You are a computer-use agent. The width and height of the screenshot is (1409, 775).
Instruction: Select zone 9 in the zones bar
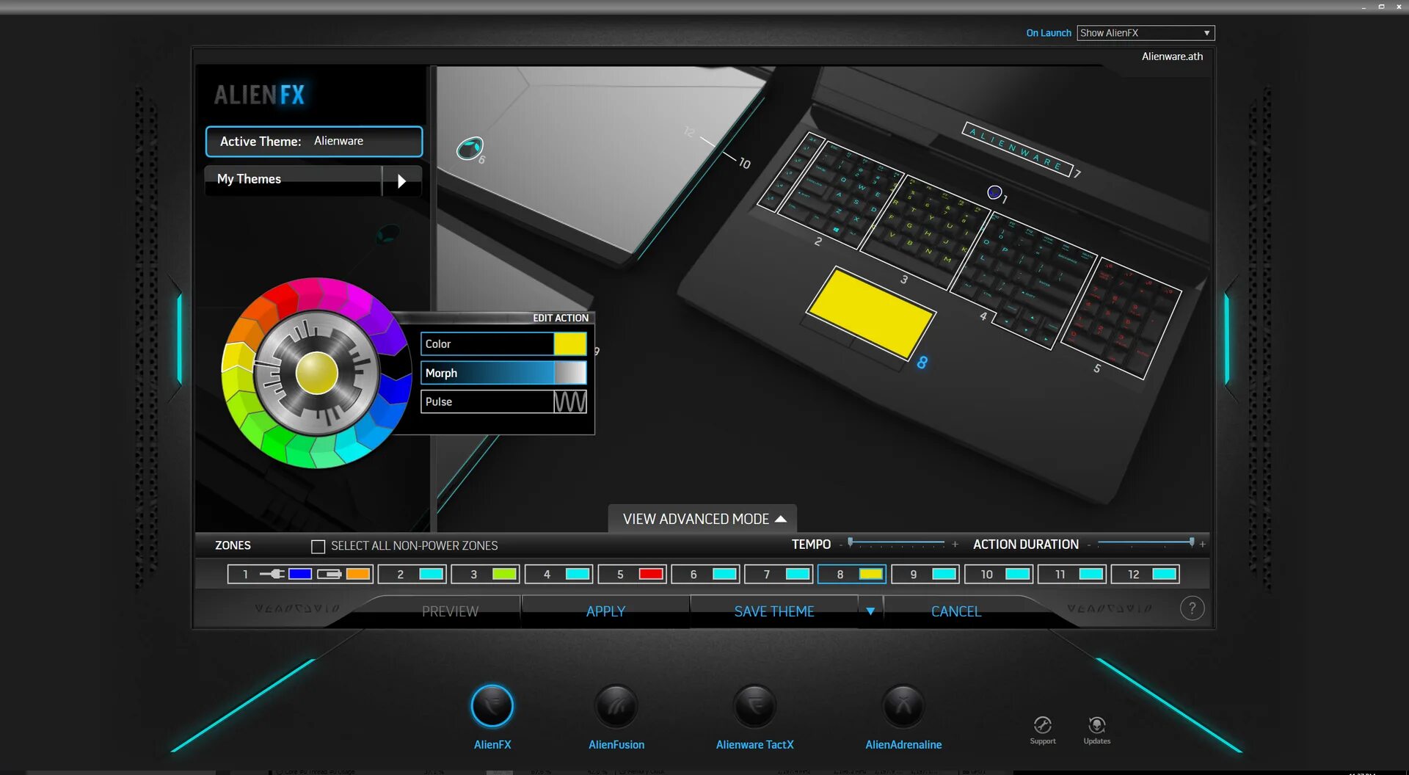925,574
